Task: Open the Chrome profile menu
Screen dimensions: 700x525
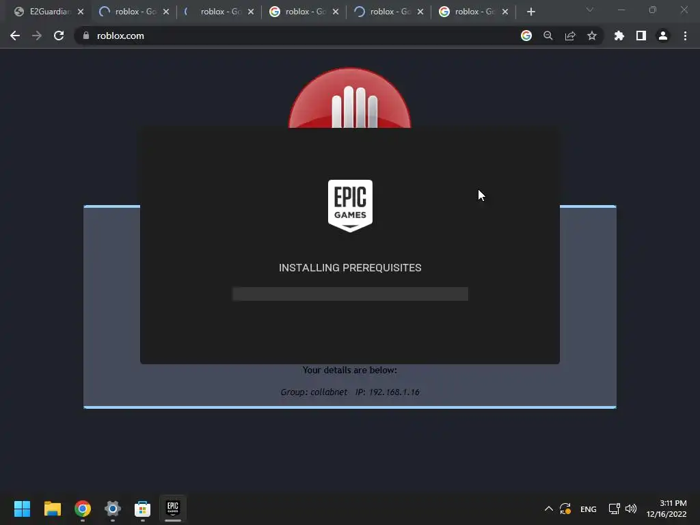Action: point(663,36)
